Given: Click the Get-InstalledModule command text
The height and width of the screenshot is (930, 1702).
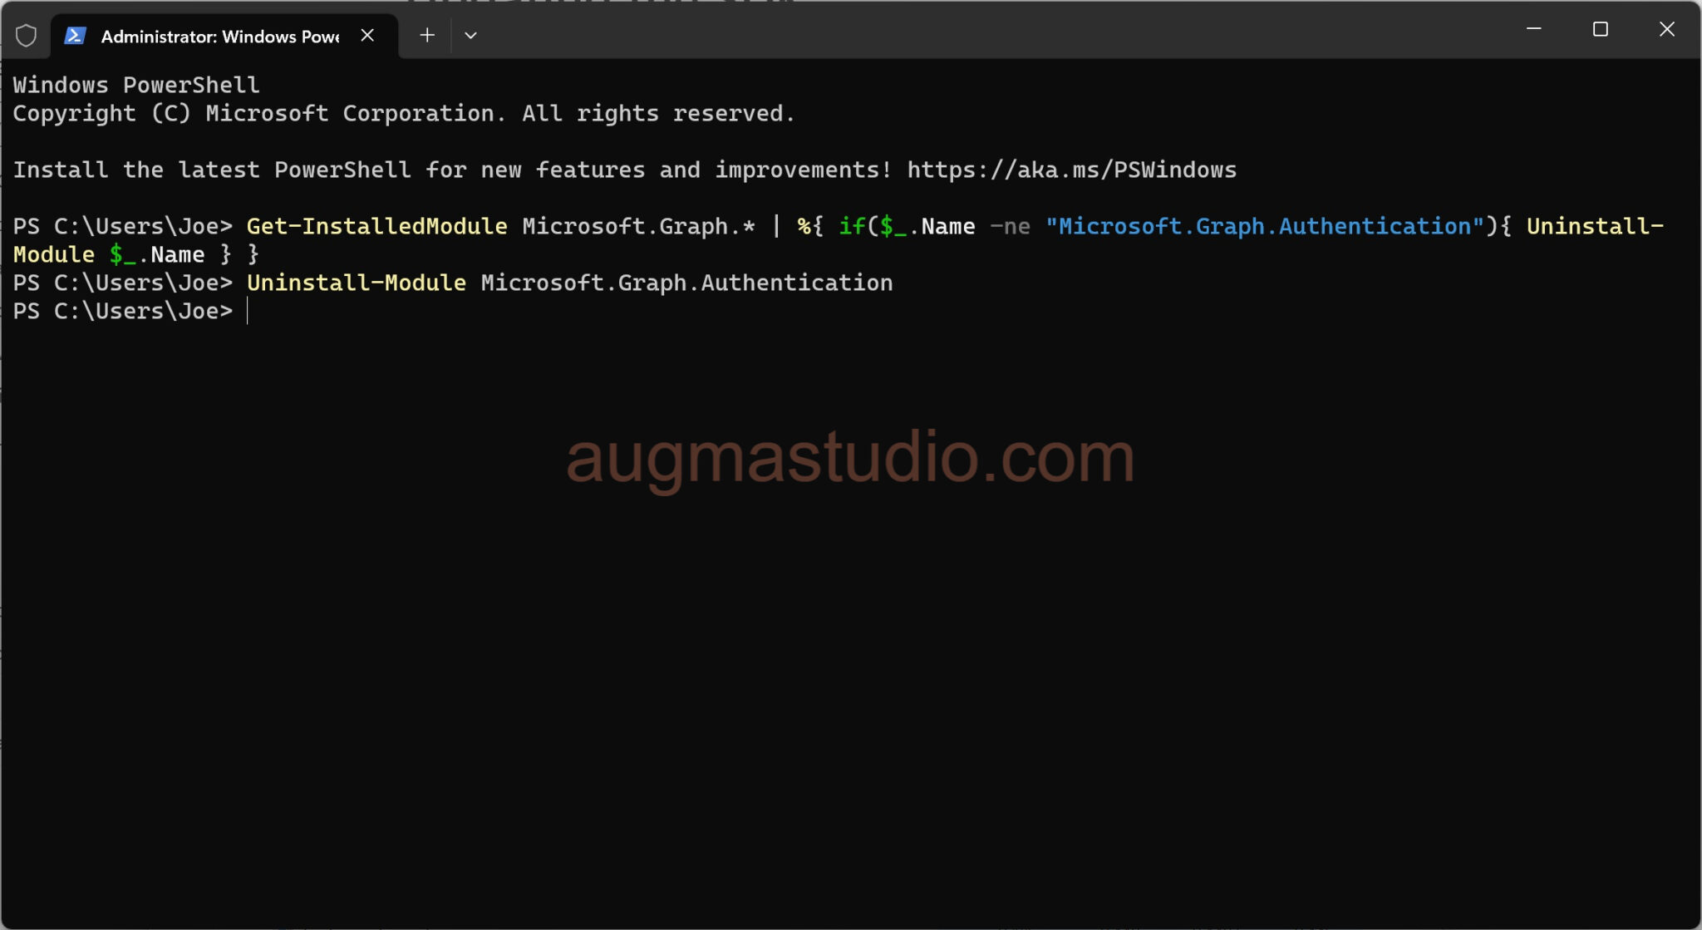Looking at the screenshot, I should [x=376, y=225].
